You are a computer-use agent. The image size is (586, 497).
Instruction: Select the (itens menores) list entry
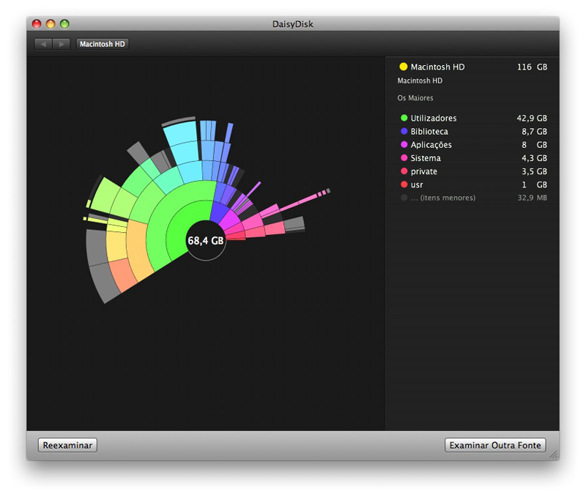click(x=473, y=198)
